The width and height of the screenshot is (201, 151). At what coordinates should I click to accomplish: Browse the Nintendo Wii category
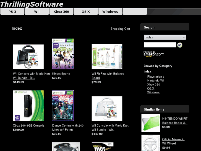coord(156,81)
